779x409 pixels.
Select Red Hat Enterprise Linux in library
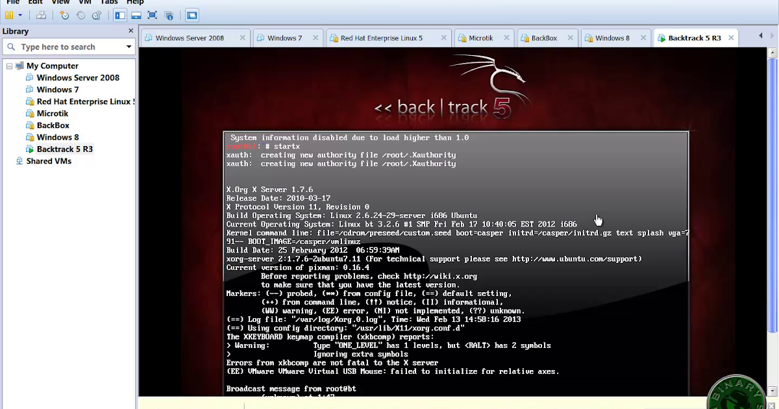point(86,101)
